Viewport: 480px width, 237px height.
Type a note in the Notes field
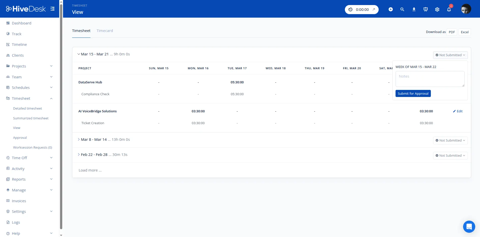pos(430,79)
